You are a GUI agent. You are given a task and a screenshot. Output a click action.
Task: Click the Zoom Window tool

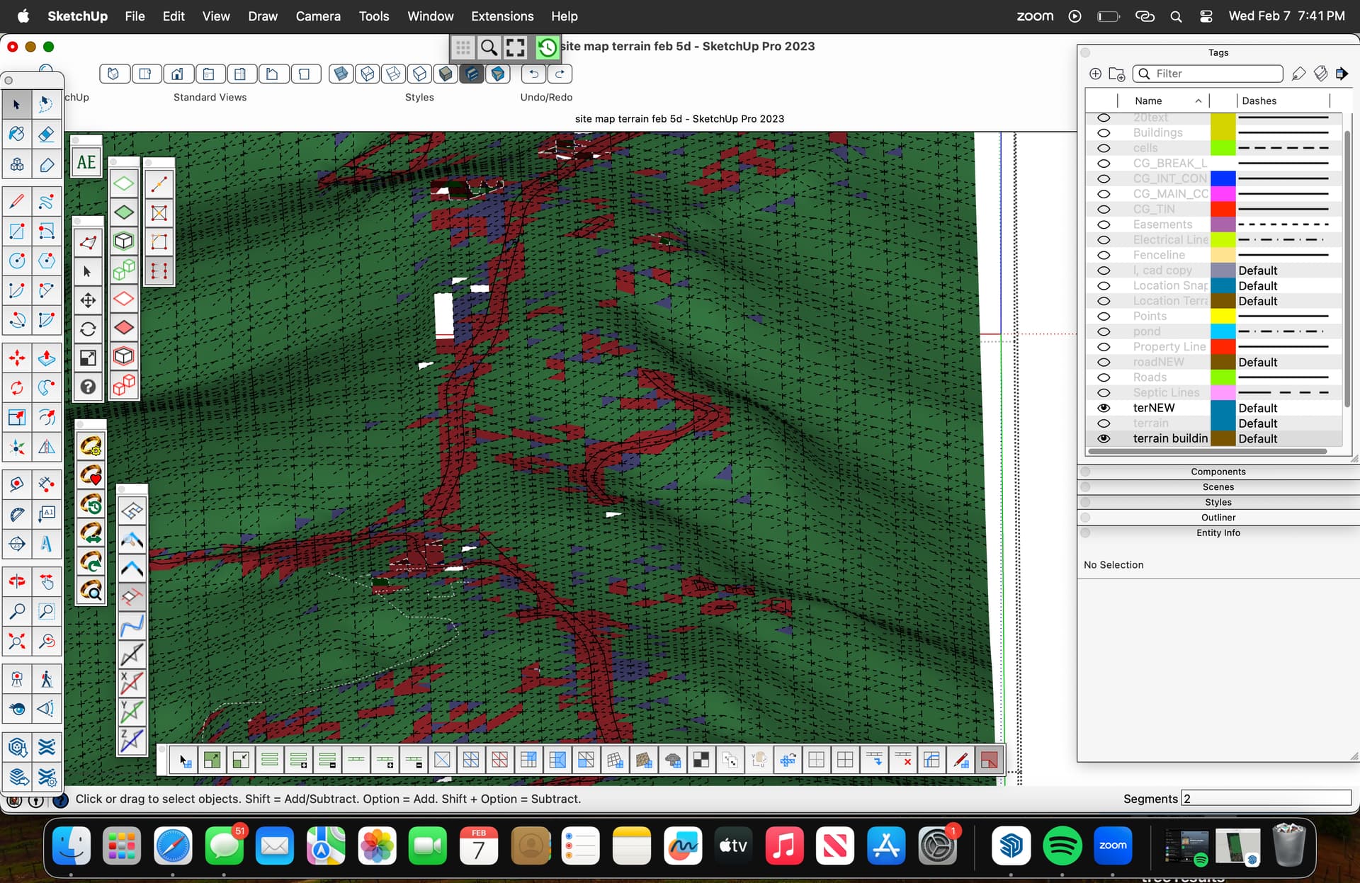point(47,611)
